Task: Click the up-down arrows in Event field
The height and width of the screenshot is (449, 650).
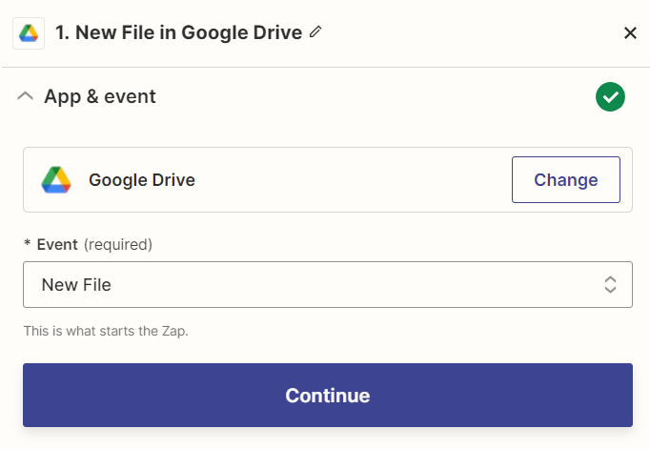Action: pyautogui.click(x=610, y=284)
